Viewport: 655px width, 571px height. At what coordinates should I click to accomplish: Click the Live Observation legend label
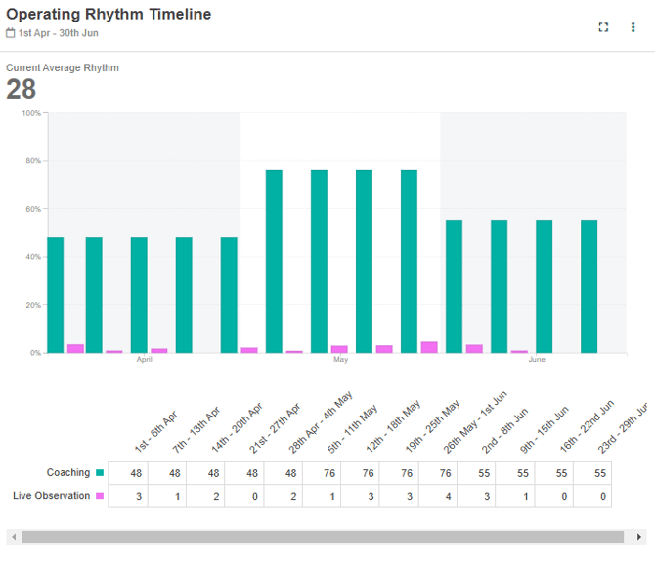[x=52, y=496]
